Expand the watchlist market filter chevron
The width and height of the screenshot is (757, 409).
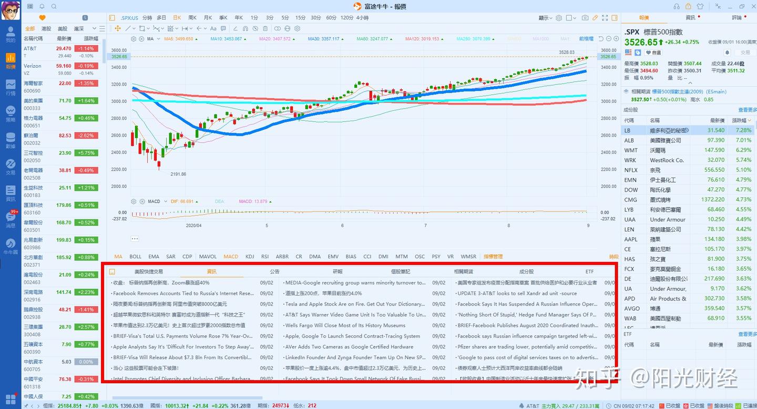coord(95,28)
